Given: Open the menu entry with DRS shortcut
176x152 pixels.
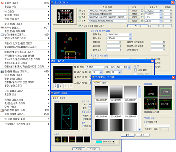Looking at the screenshot, I should 25,3.
